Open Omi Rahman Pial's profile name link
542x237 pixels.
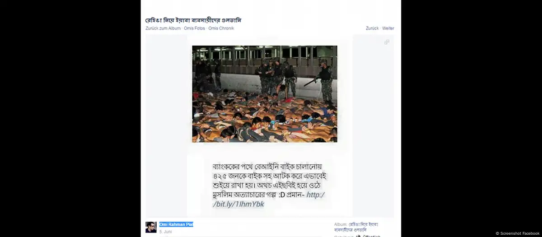[176, 224]
